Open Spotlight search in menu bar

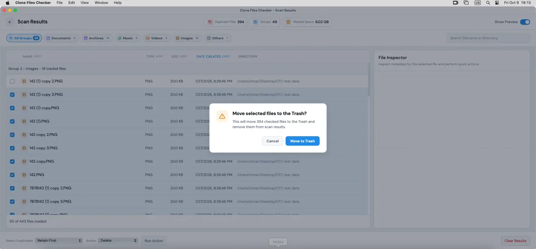[x=488, y=3]
